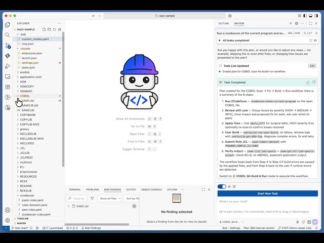
Task: Switch to the OUTLINE tab
Action: click(x=224, y=23)
